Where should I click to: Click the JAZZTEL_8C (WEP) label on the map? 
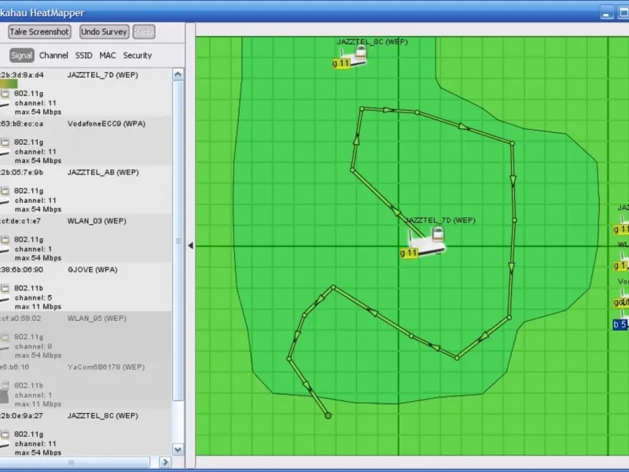coord(372,42)
